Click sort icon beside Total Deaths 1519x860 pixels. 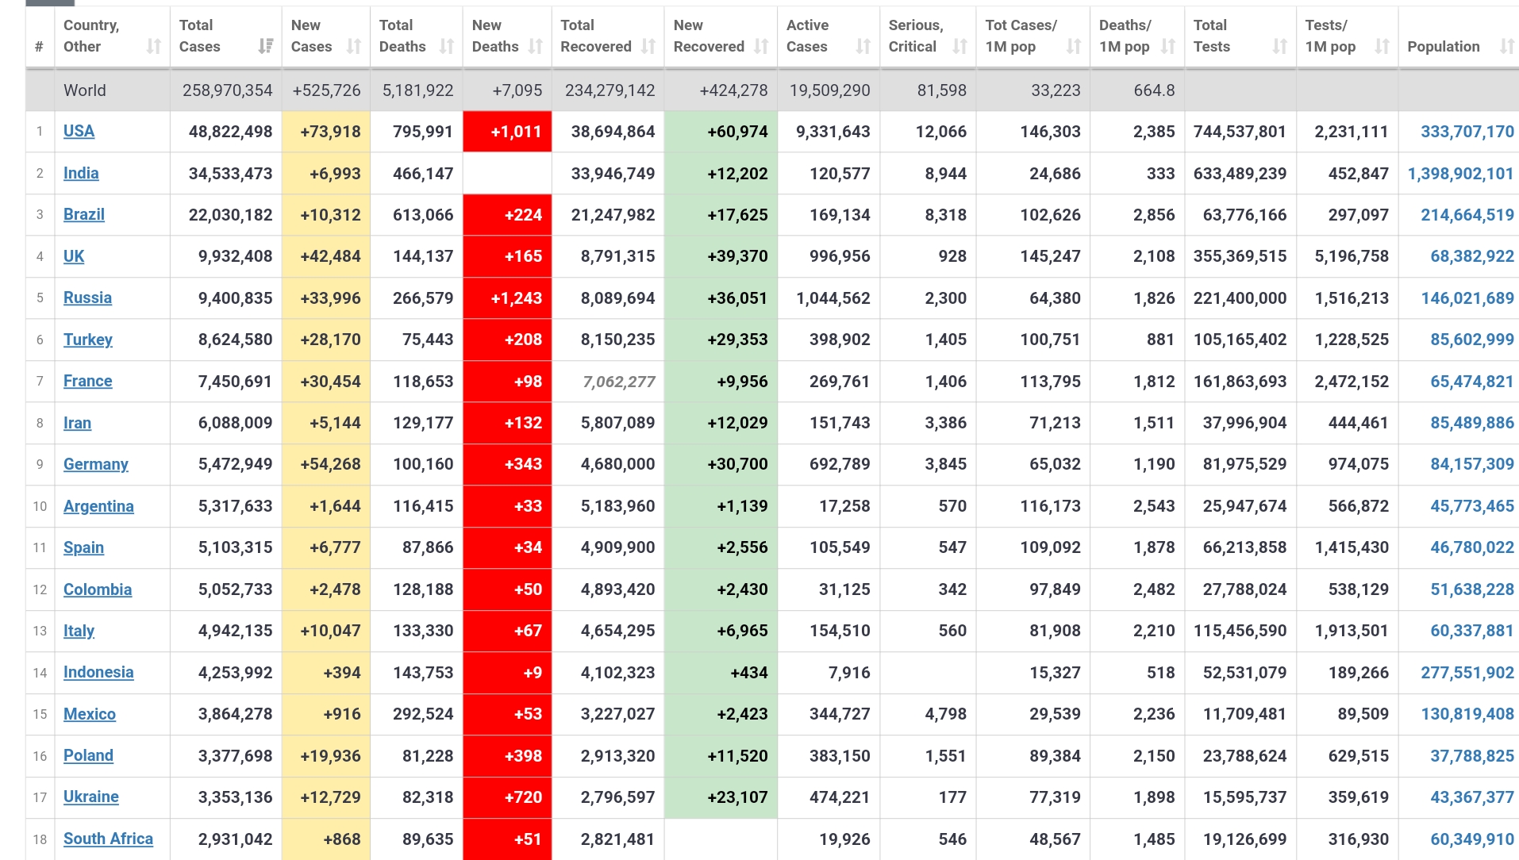click(x=447, y=47)
